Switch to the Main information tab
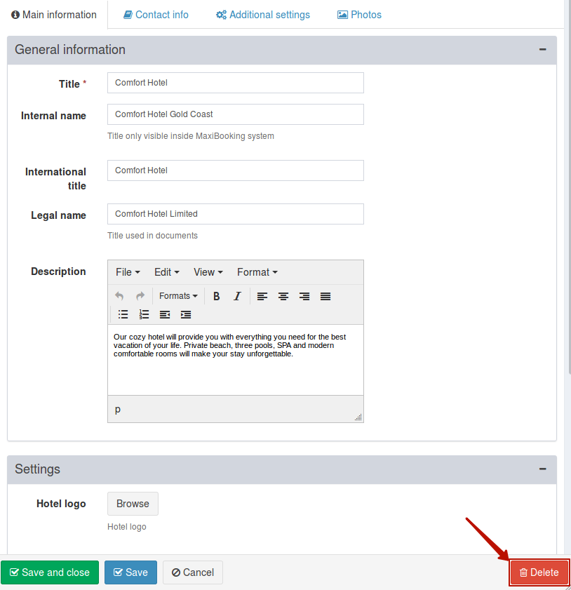Viewport: 571px width, 590px height. coord(54,15)
